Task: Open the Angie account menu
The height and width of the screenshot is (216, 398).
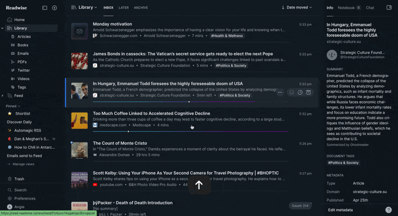Action: pos(19,207)
